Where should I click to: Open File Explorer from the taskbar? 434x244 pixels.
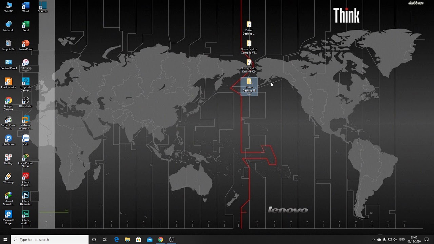coord(127,240)
